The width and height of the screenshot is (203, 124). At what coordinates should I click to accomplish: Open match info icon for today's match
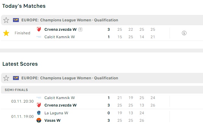184,33
